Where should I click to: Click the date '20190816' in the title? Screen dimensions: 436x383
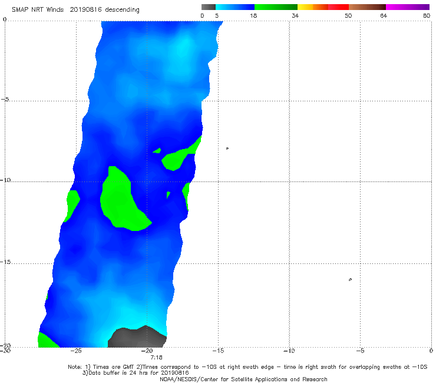tap(85, 9)
